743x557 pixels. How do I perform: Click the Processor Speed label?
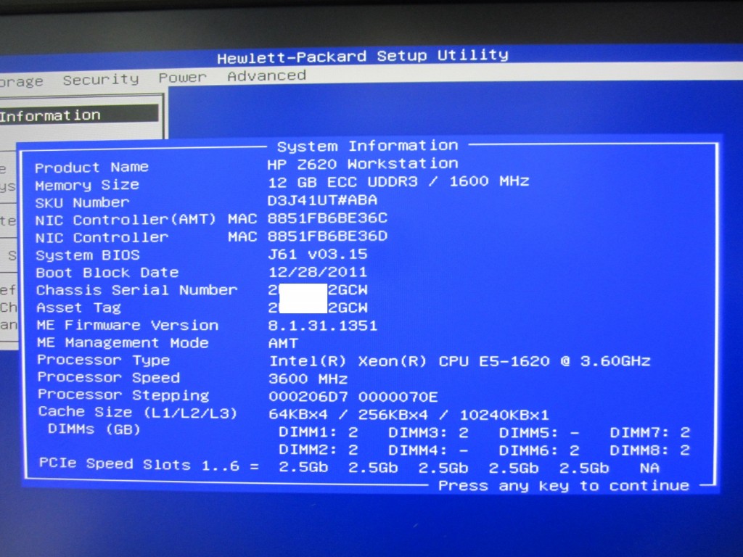click(109, 377)
